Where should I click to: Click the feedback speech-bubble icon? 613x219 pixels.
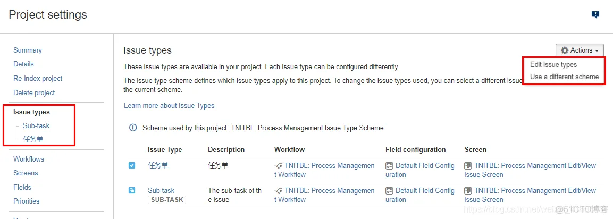(x=595, y=15)
